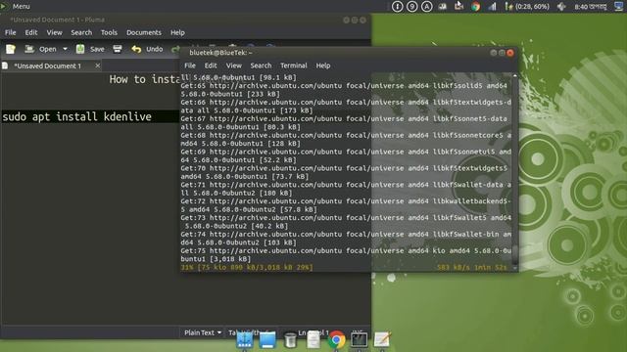
Task: Open the desktop icon in the dock
Action: (x=267, y=340)
